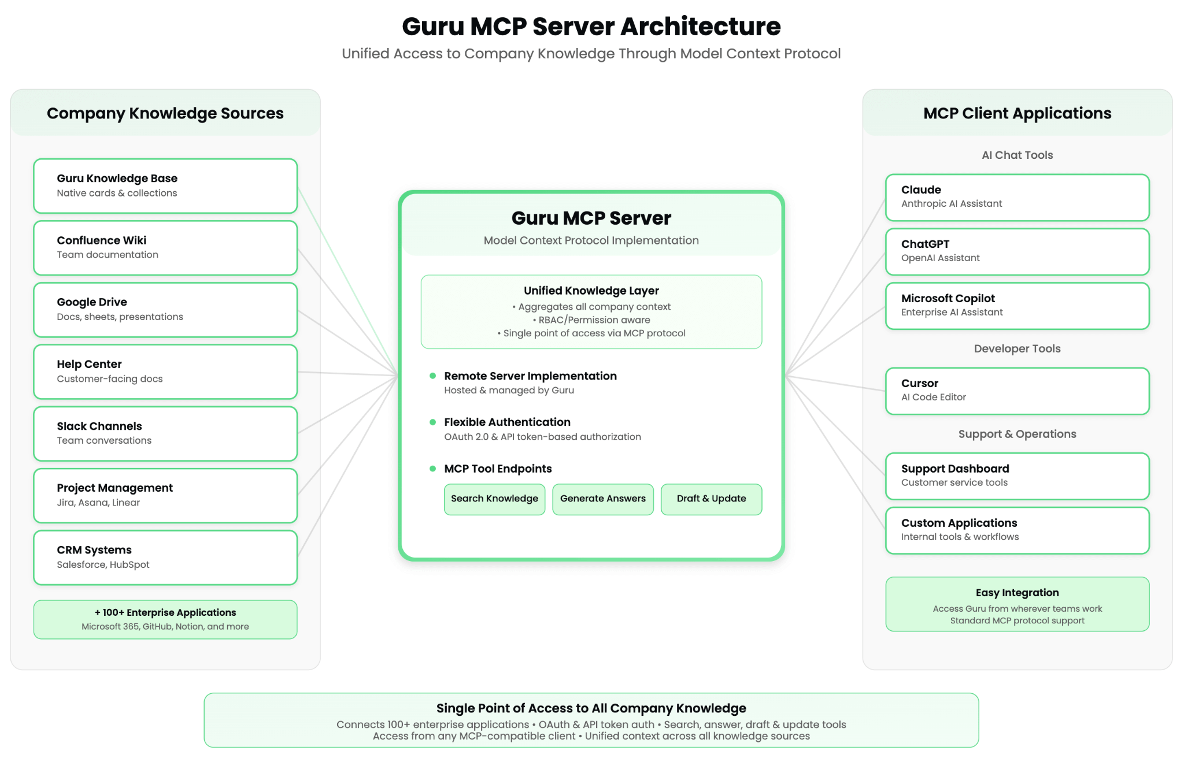Screen dimensions: 1184x758
Task: Select the Cursor AI Code Editor card
Action: coord(1017,391)
